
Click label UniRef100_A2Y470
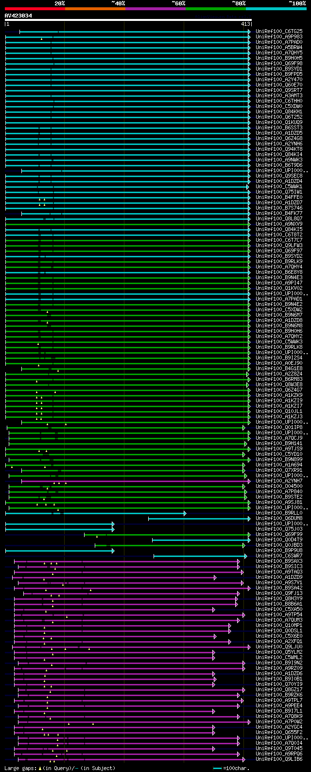point(279,79)
